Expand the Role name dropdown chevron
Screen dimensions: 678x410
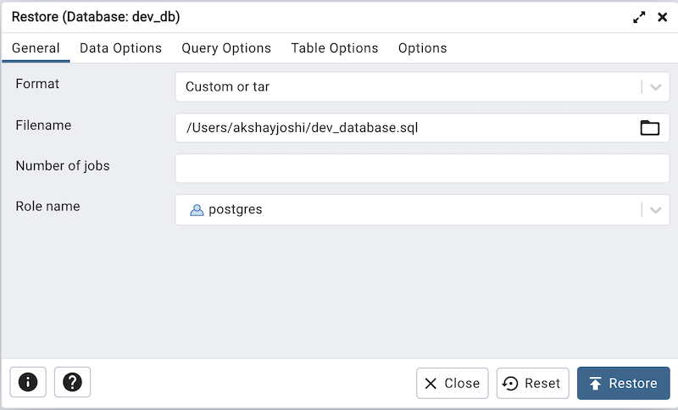[x=655, y=210]
